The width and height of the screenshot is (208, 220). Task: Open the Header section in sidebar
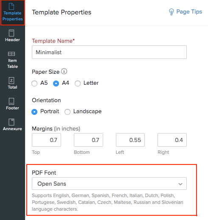click(12, 36)
